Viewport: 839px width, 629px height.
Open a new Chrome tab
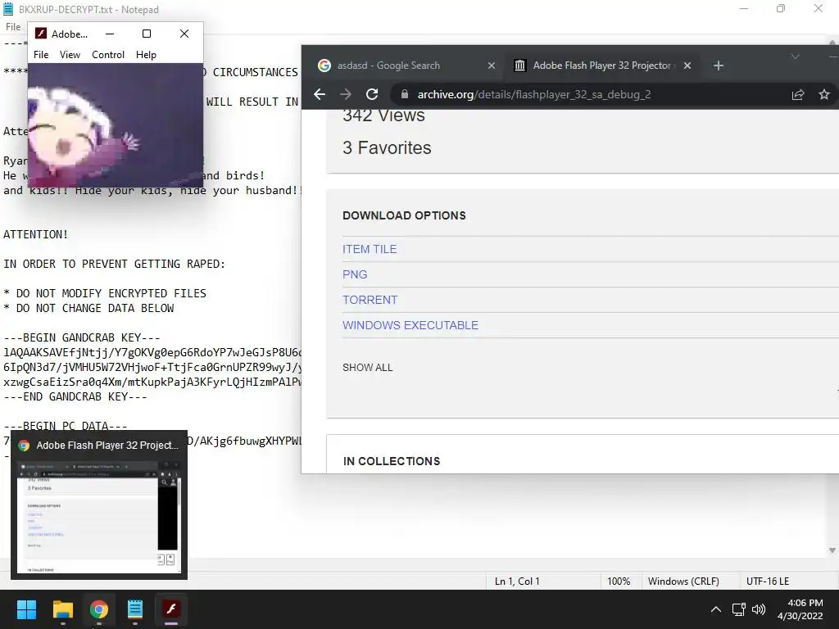tap(719, 66)
